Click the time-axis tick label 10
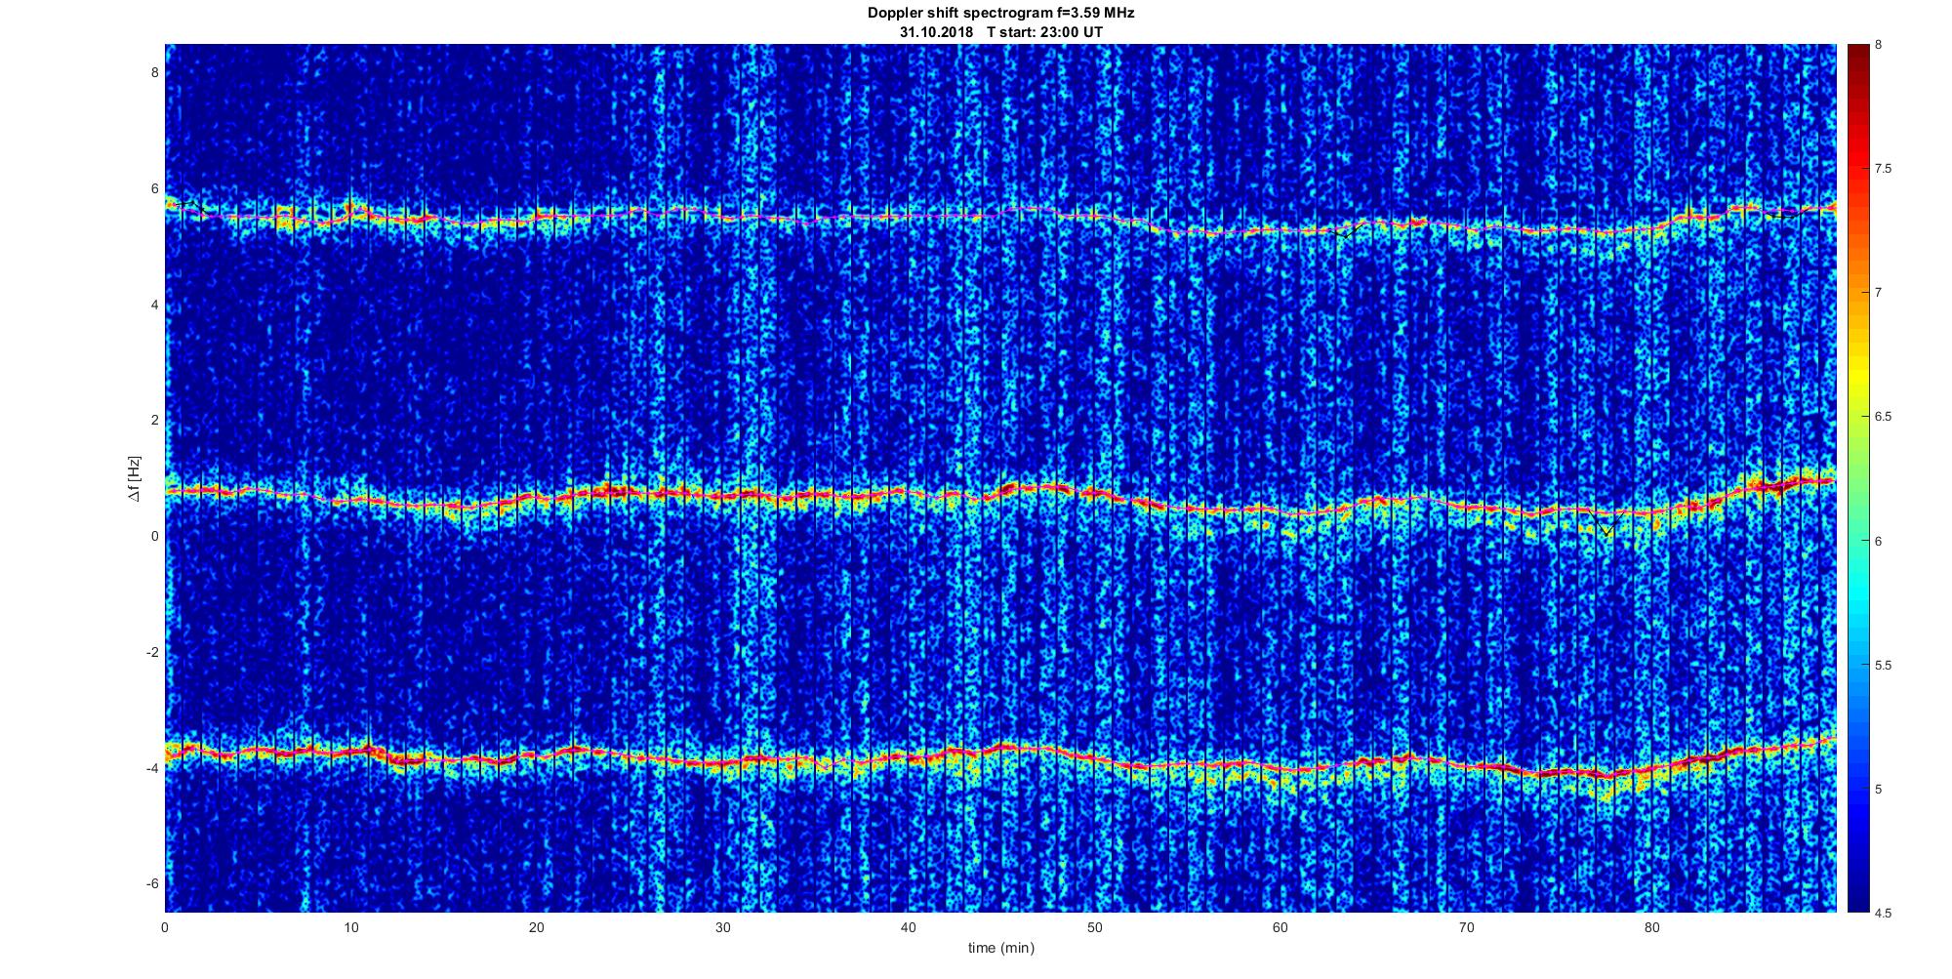Viewport: 1952px width, 979px height. (350, 927)
